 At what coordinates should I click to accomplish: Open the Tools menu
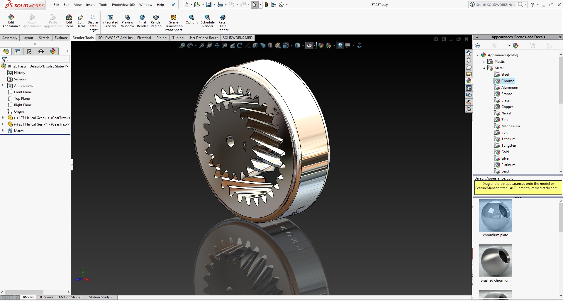click(103, 5)
